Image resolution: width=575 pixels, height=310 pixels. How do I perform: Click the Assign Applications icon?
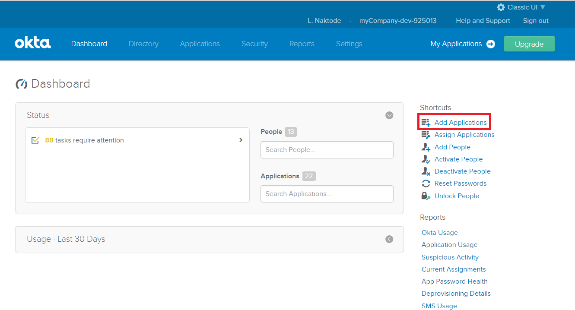[426, 135]
